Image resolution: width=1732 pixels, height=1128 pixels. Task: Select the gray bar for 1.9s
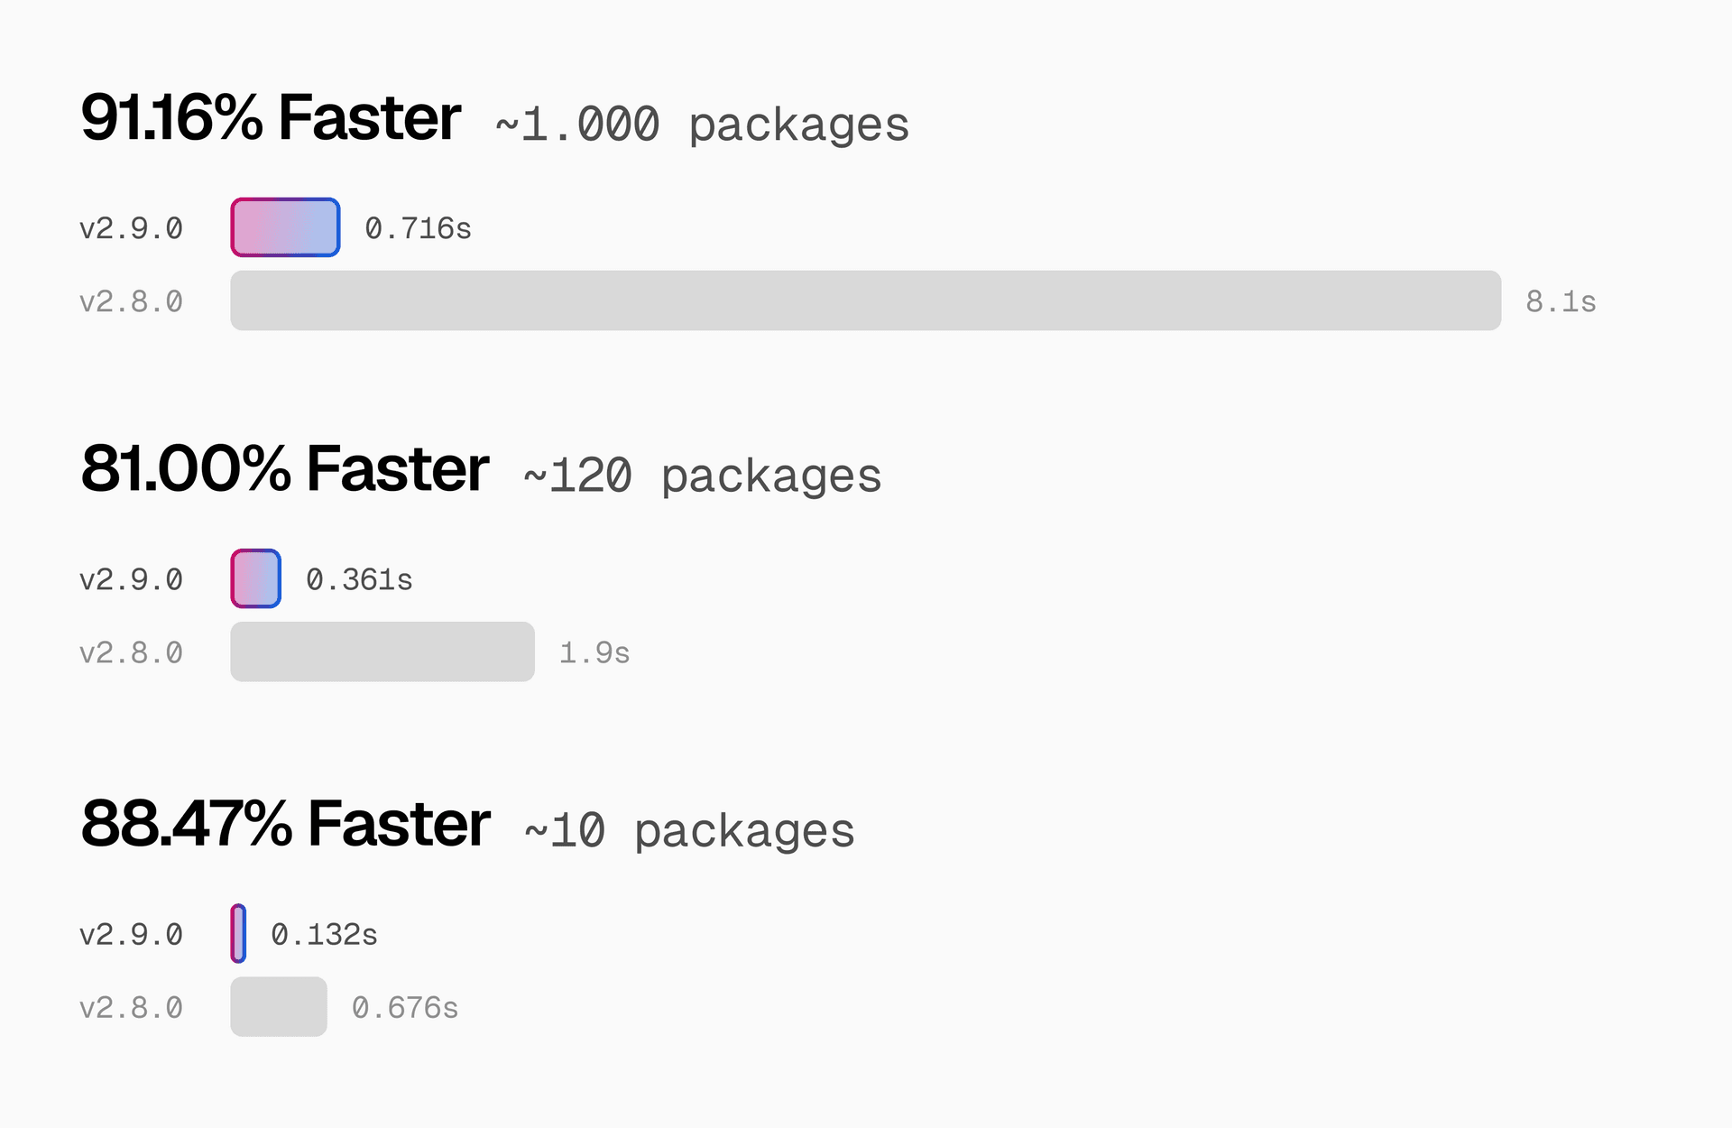tap(382, 652)
